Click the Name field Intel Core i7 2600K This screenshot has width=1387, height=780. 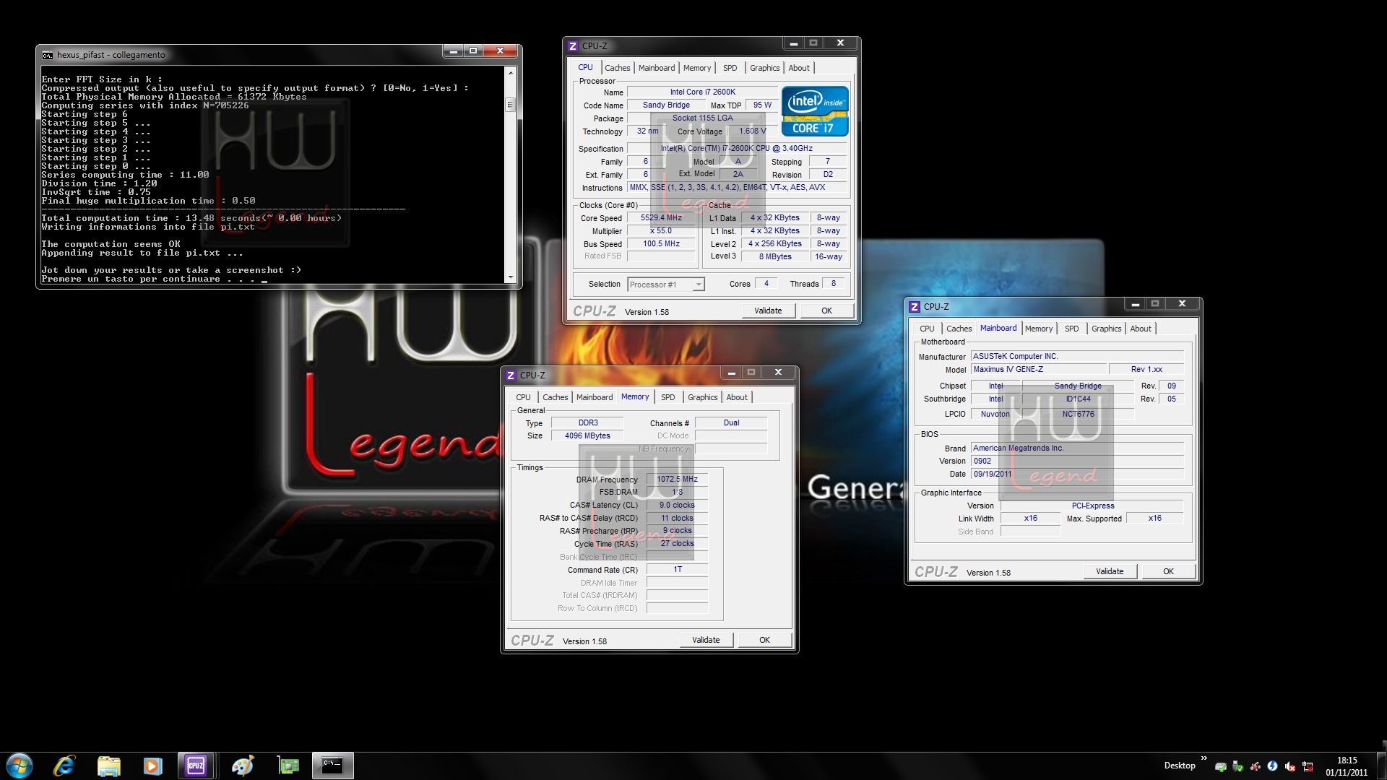coord(702,92)
